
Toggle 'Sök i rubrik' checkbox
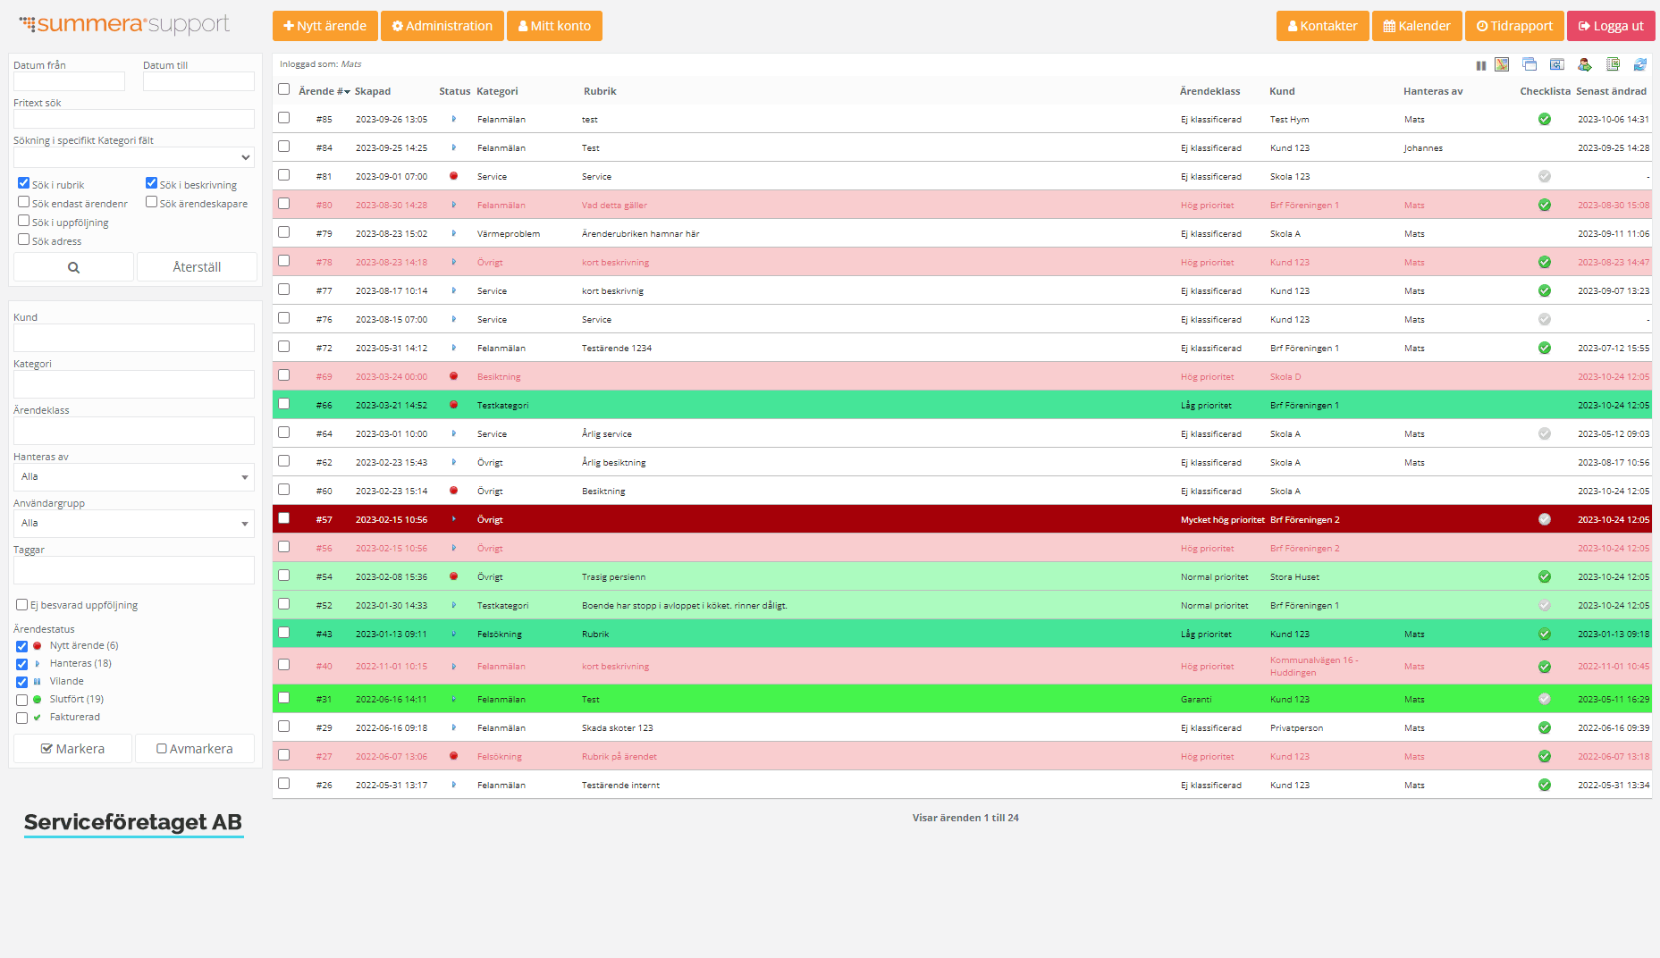tap(24, 183)
